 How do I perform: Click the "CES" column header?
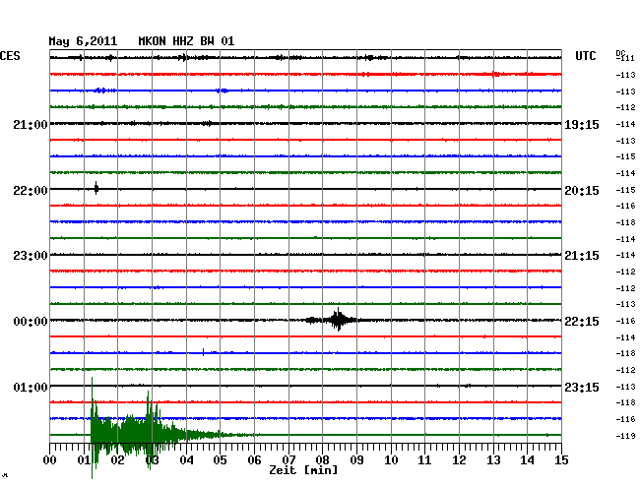[x=10, y=56]
